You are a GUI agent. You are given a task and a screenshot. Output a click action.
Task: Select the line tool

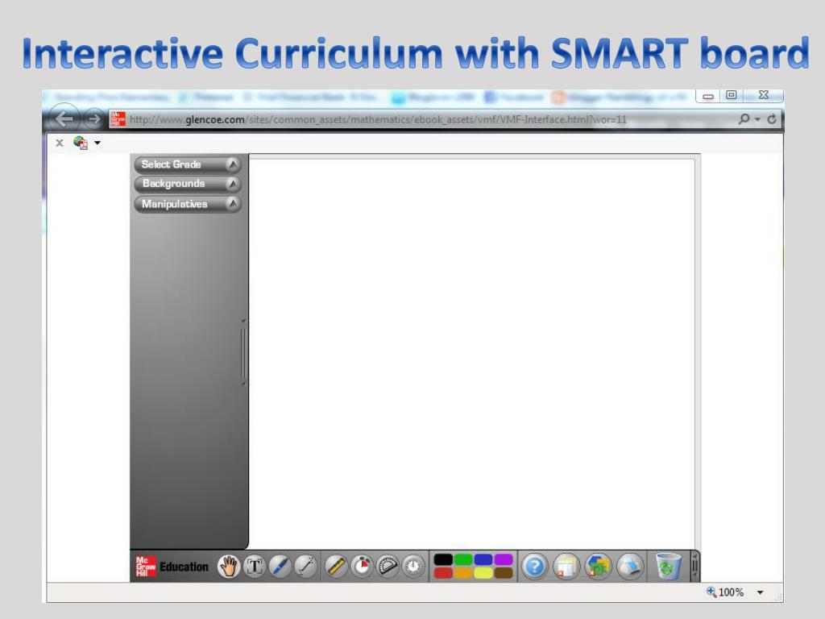305,567
